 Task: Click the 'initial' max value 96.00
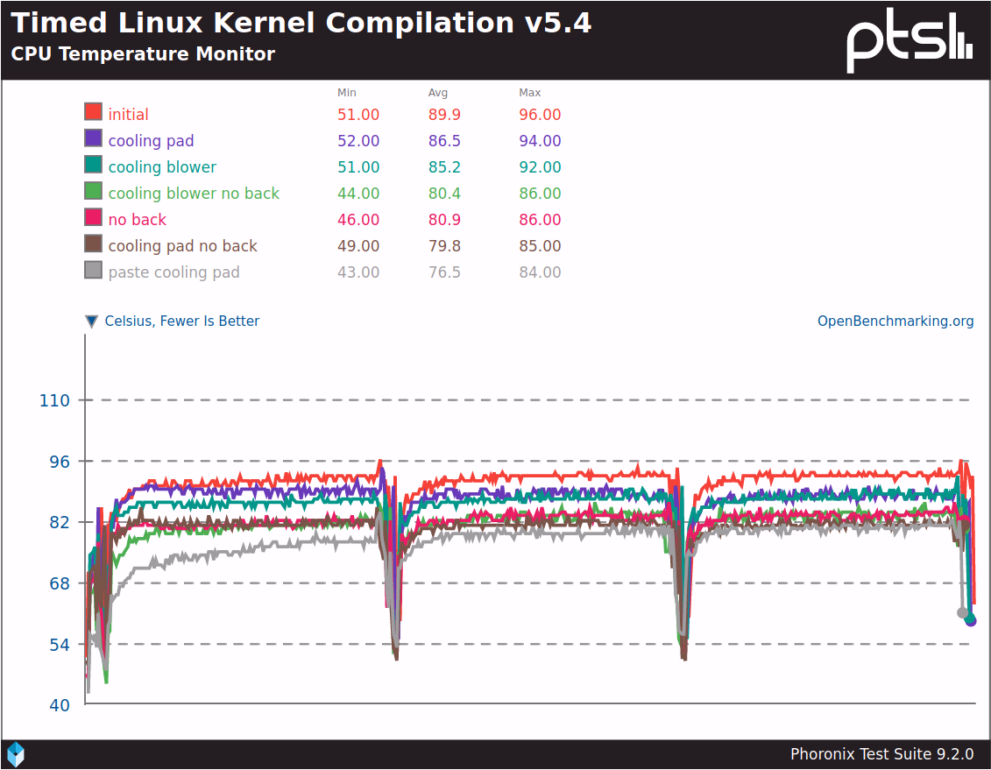pos(540,115)
